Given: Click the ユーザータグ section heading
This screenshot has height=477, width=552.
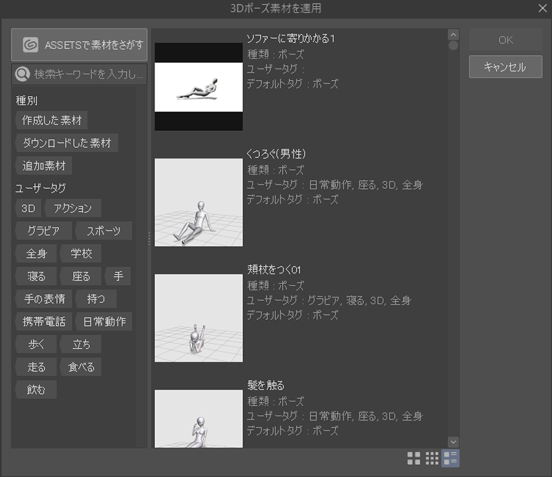Looking at the screenshot, I should point(40,188).
